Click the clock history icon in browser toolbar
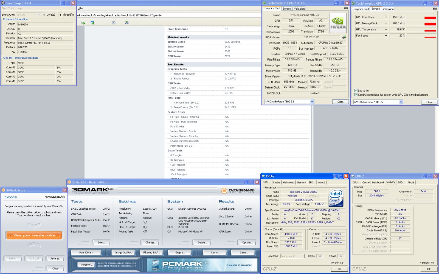This screenshot has width=439, height=274. pos(114,23)
